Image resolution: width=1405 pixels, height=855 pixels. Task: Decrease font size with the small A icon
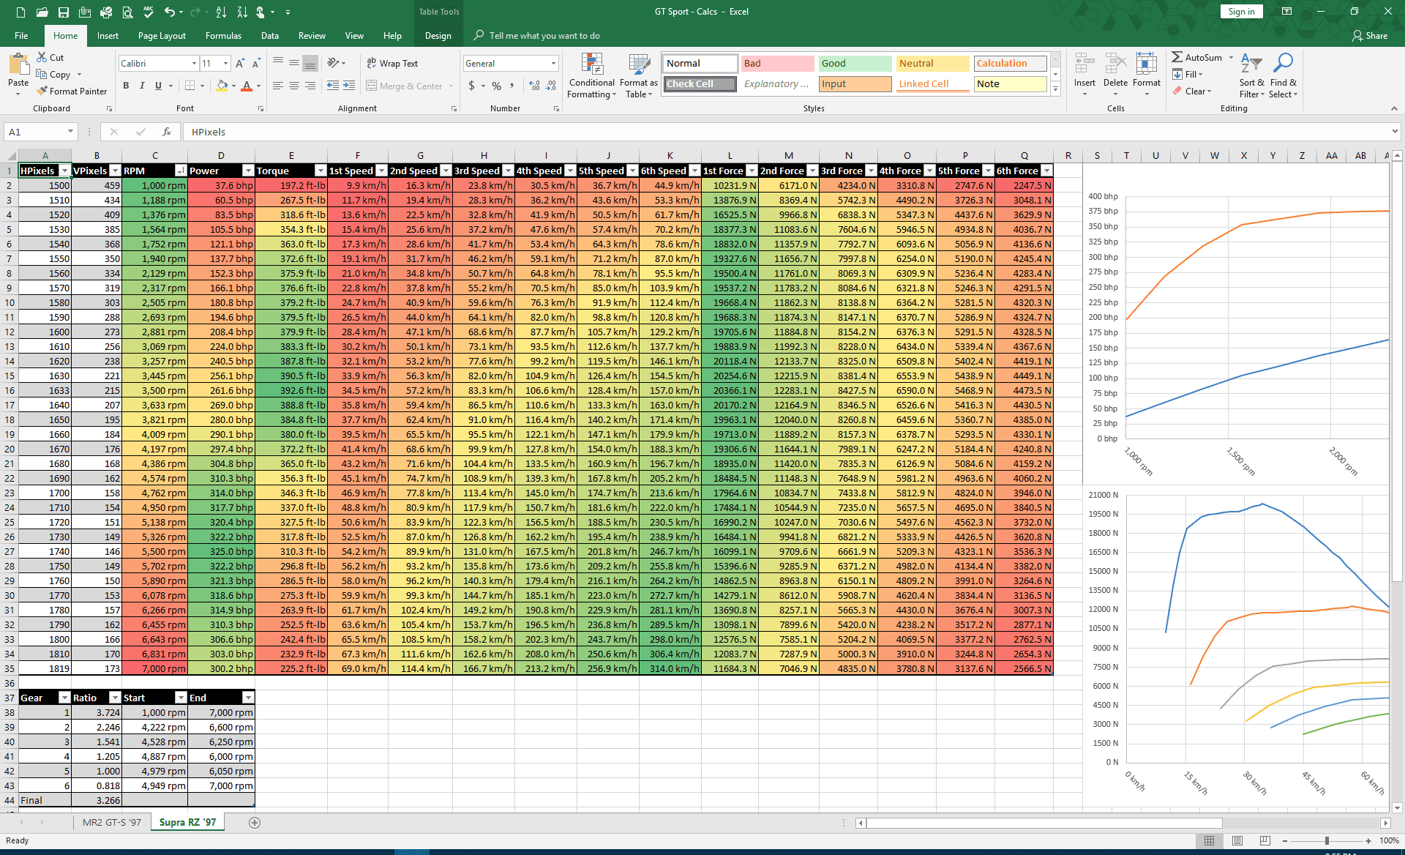click(258, 64)
